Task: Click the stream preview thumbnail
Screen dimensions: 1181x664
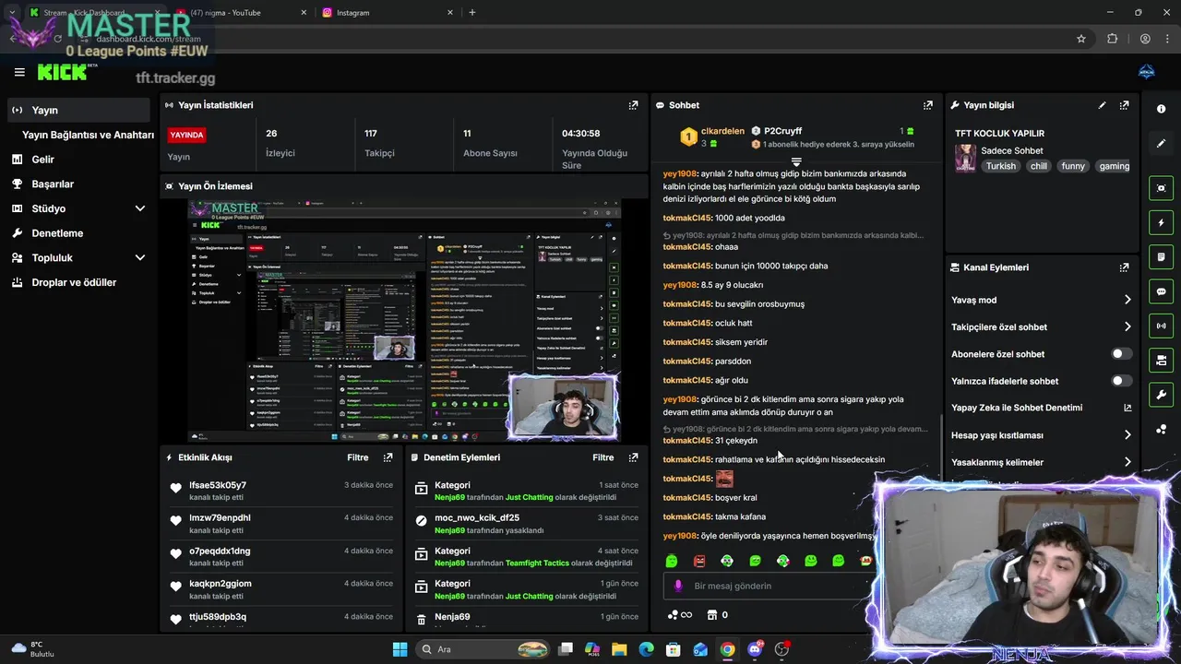Action: point(404,320)
